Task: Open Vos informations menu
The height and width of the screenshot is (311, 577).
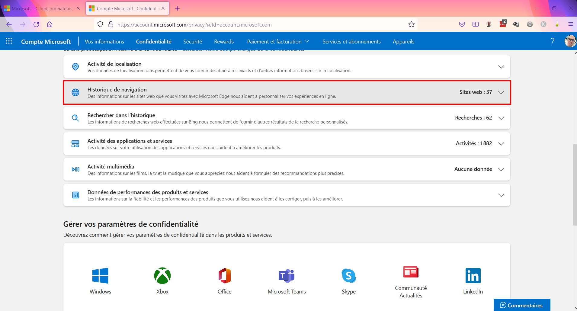Action: 104,42
